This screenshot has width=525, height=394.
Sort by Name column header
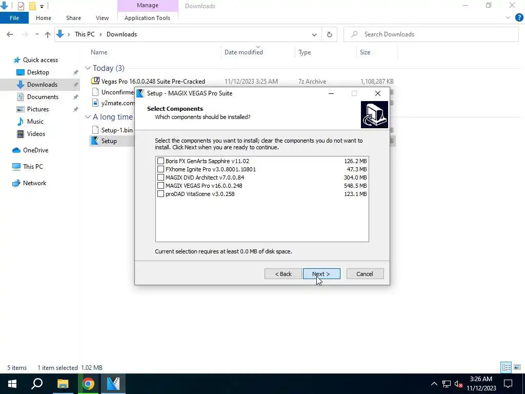pos(99,52)
